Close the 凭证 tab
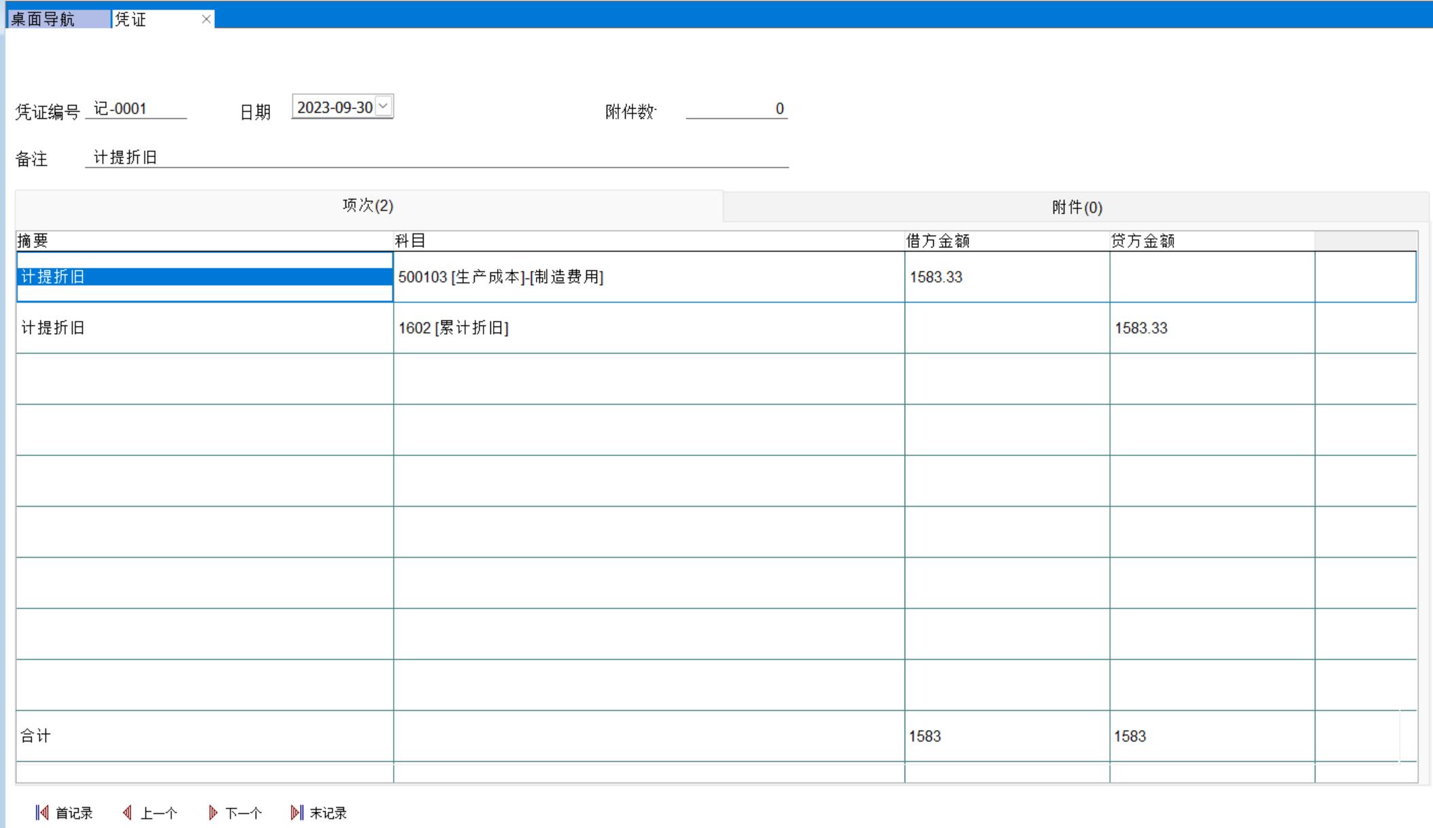The image size is (1433, 828). pos(206,19)
